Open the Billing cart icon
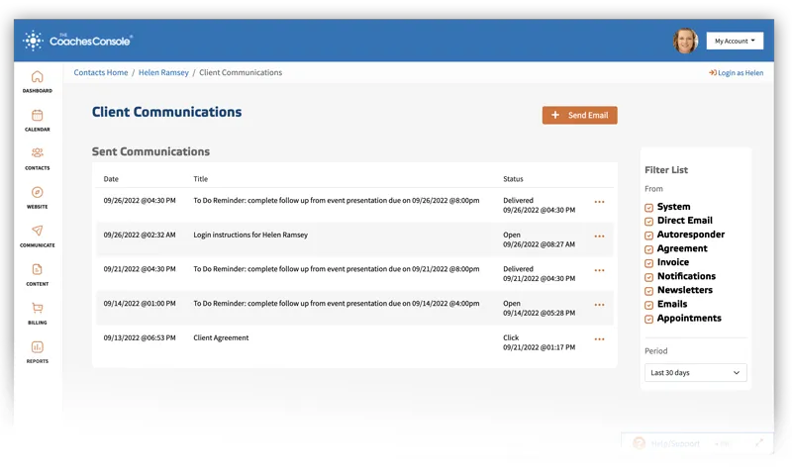Image resolution: width=792 pixels, height=473 pixels. pyautogui.click(x=37, y=308)
